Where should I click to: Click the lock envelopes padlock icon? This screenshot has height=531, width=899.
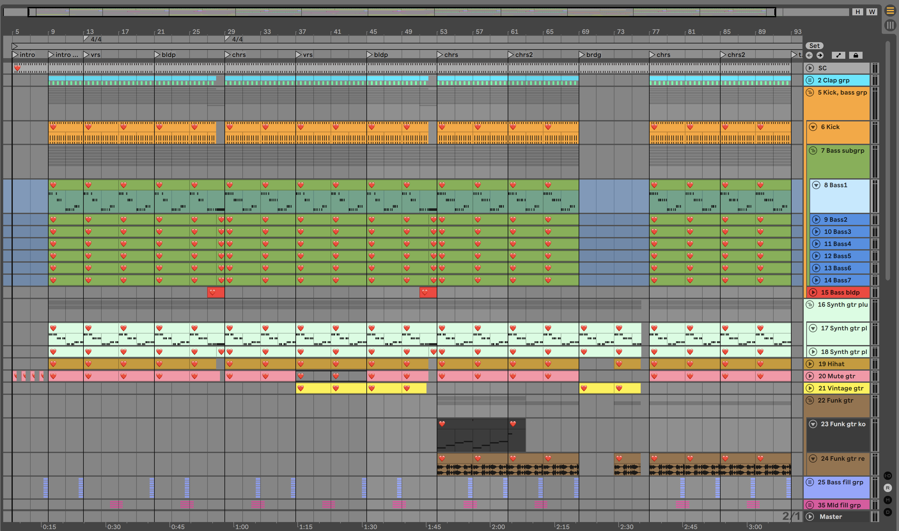(856, 55)
